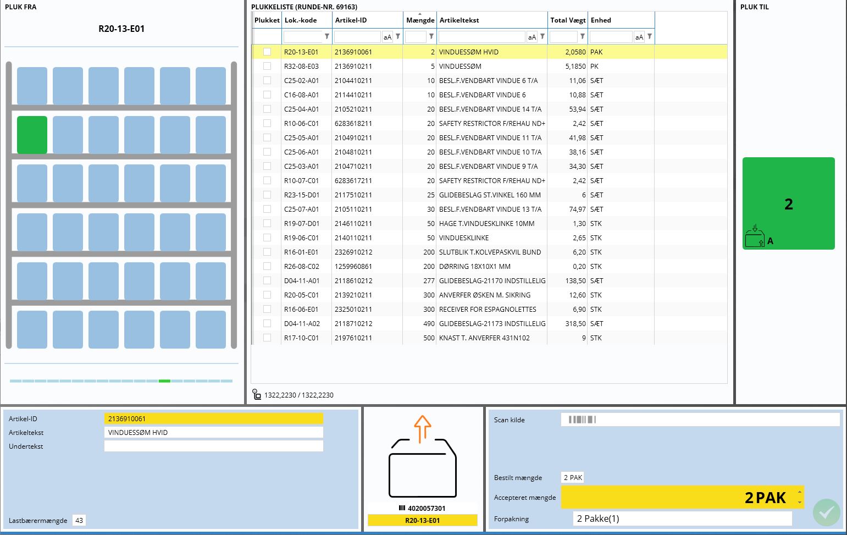Viewport: 847px width, 535px height.
Task: Open the Mængde column filter options
Action: tap(431, 37)
